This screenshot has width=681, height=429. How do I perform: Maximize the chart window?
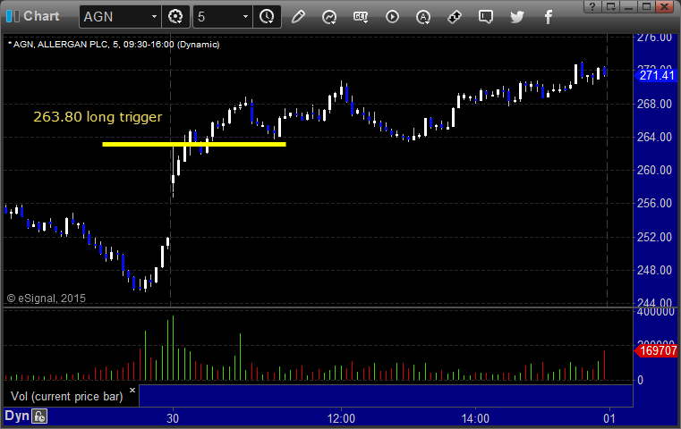[646, 6]
